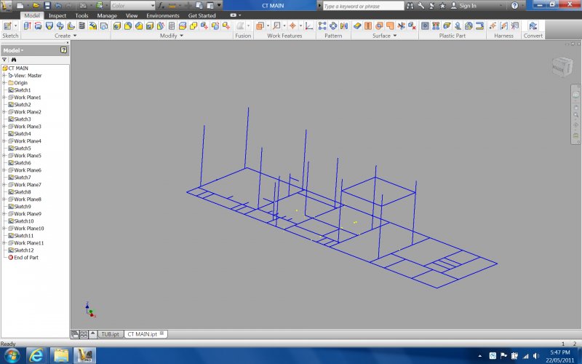Click the Save icon in quick access toolbar
Viewport: 582px width, 364px height.
click(x=47, y=5)
